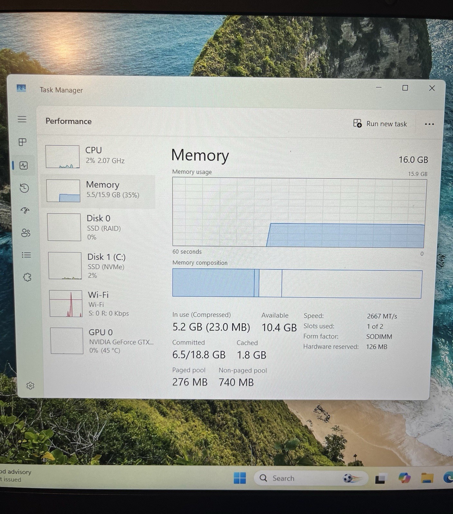Open the Windows Start button on taskbar
The image size is (453, 514).
(240, 478)
